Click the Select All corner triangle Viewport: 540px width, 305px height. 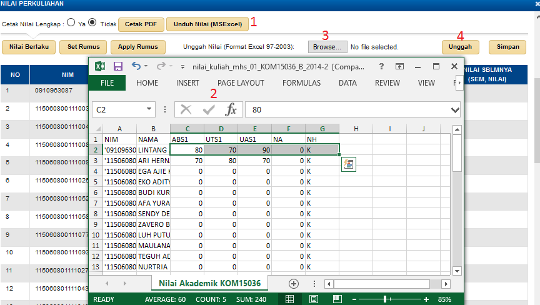click(98, 129)
